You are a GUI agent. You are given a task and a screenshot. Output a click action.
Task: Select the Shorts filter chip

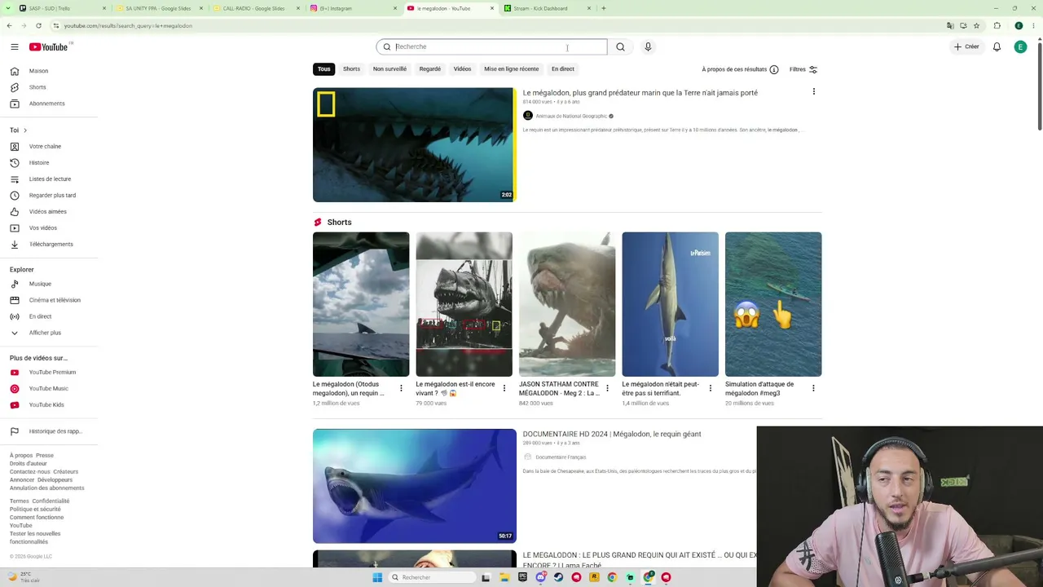click(351, 69)
